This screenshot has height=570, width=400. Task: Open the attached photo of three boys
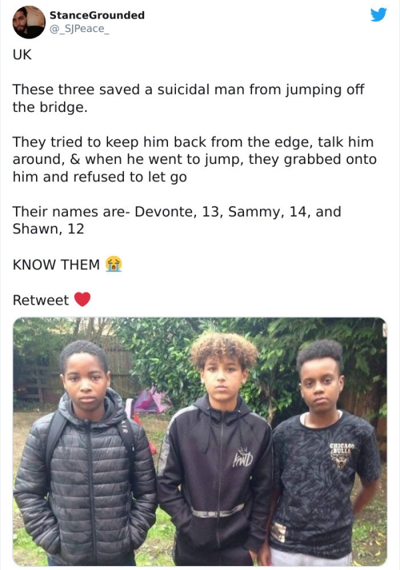[x=200, y=442]
